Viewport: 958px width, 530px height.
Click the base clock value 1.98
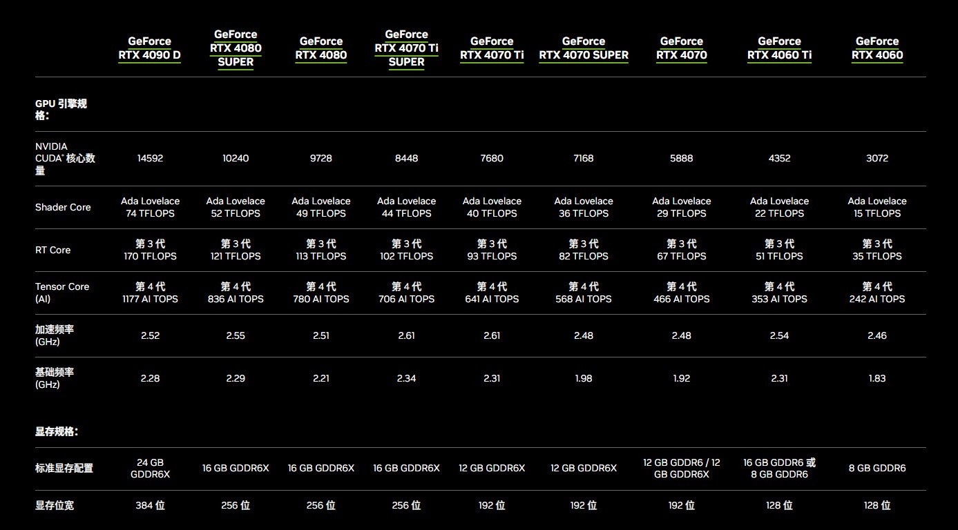point(584,379)
